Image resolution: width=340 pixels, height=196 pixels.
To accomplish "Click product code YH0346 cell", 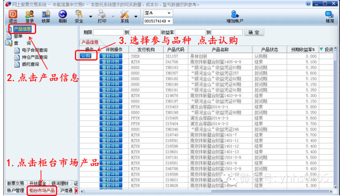I will [x=172, y=129].
